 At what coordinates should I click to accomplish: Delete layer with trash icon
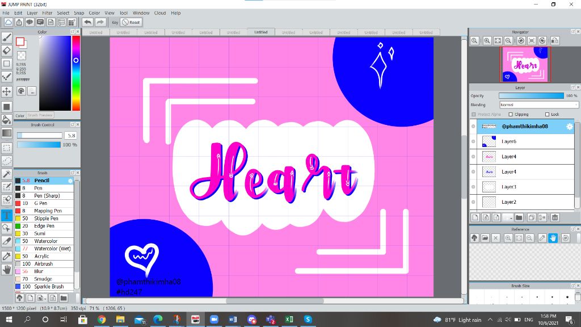[555, 217]
